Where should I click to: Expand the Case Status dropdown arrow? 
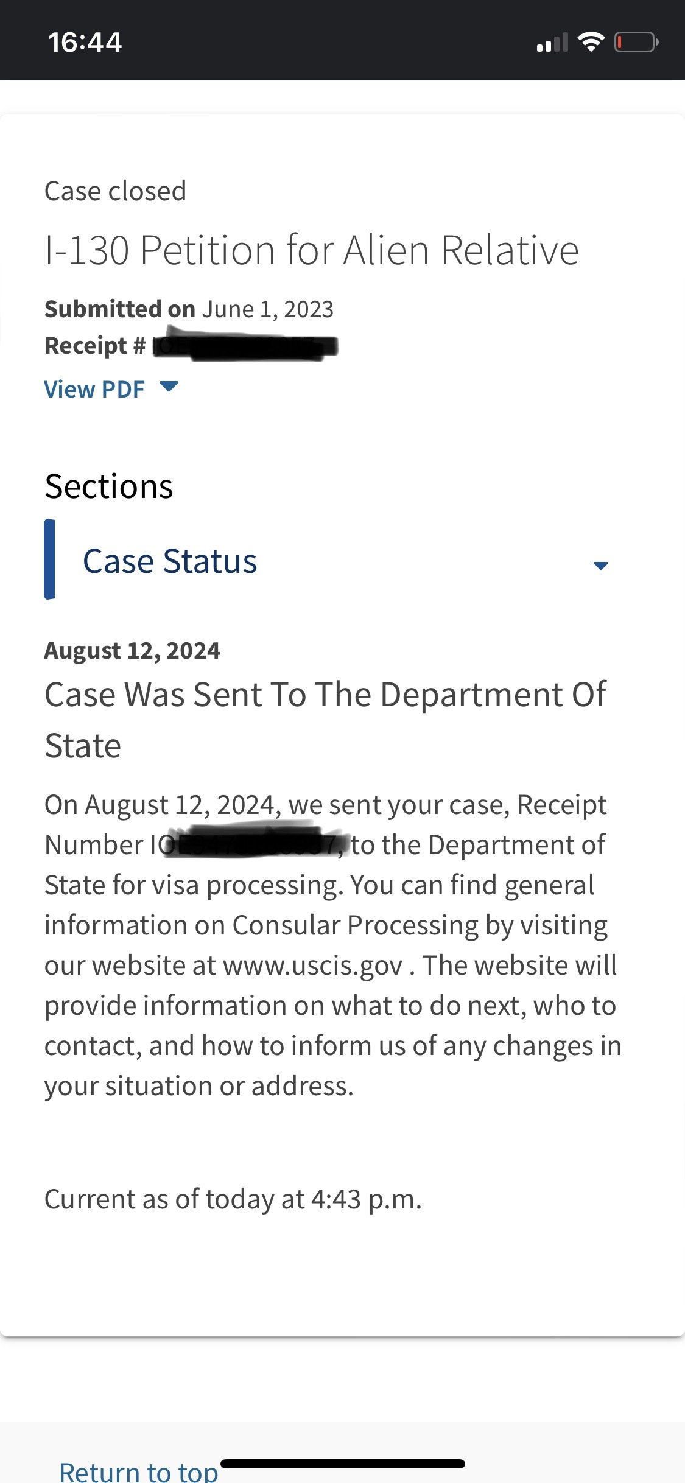click(x=600, y=566)
